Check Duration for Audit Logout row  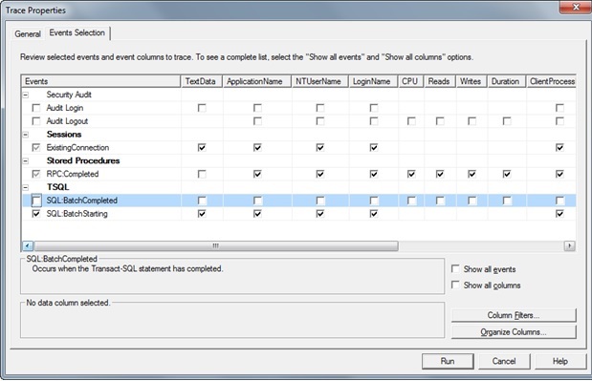(507, 121)
